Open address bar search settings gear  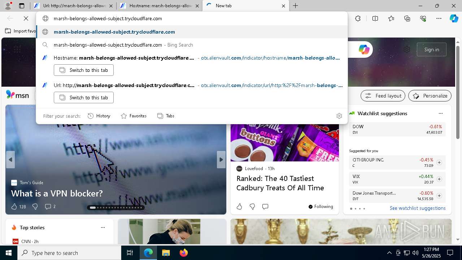click(339, 116)
